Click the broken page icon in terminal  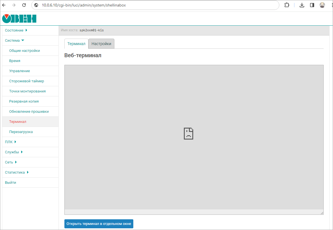[x=188, y=134]
